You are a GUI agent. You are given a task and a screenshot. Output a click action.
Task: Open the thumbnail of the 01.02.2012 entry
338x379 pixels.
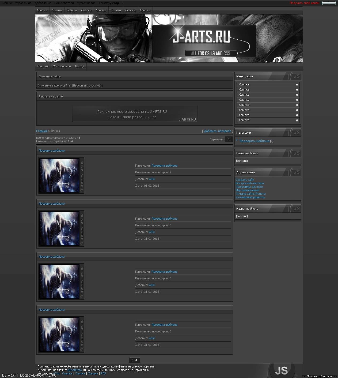(59, 175)
